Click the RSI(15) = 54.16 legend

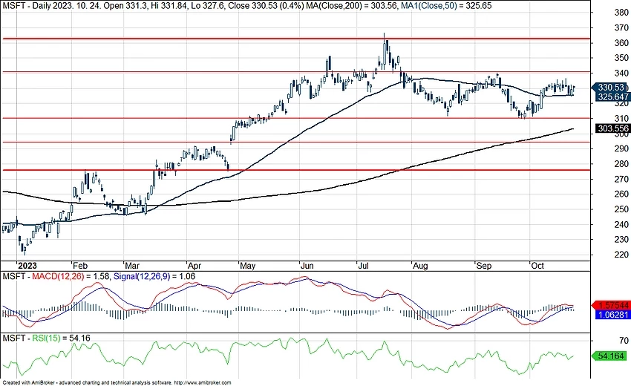[61, 338]
